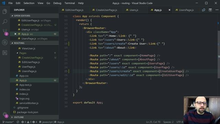220x124 pixels.
Task: Open the Help menu
Action: [81, 3]
